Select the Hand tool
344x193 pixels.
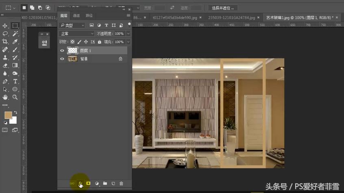pyautogui.click(x=5, y=97)
